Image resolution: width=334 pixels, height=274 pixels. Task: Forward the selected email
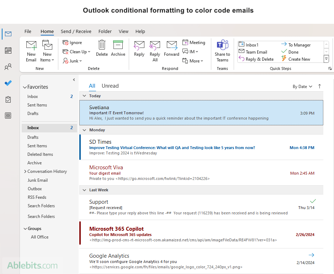tap(171, 49)
